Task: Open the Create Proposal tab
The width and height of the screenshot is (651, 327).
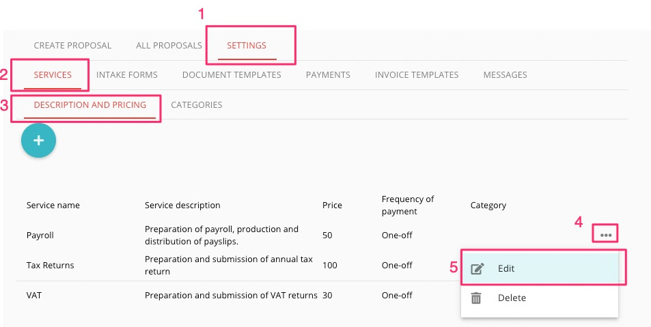Action: coord(72,46)
